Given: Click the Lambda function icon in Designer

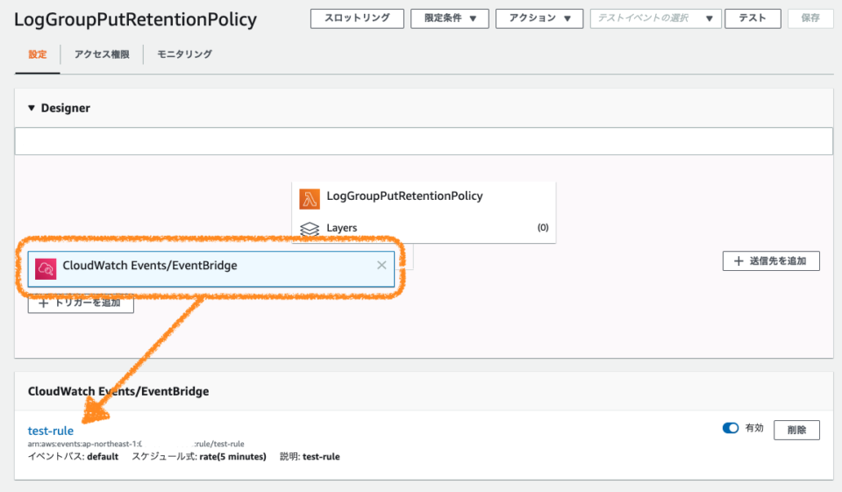Looking at the screenshot, I should (310, 199).
